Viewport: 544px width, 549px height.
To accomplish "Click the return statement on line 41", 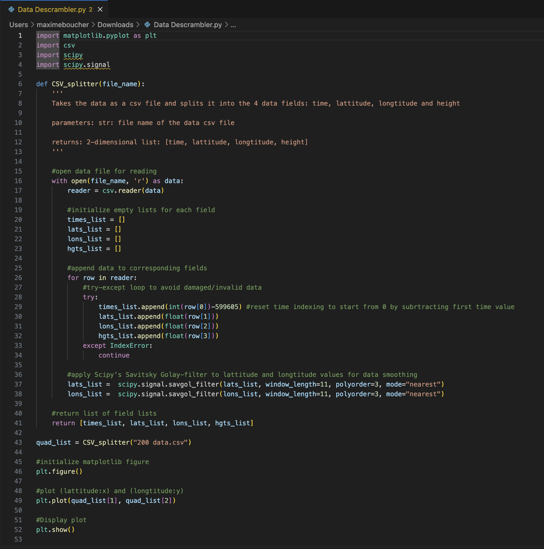I will [x=152, y=423].
